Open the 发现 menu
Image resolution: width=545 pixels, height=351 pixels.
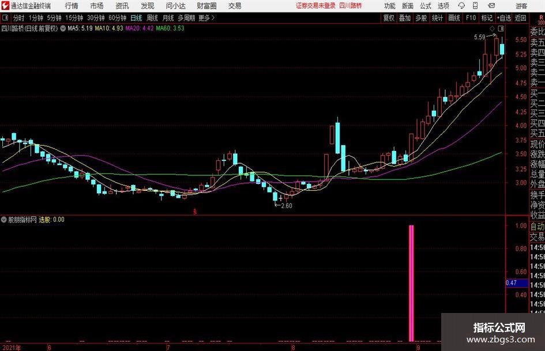148,6
